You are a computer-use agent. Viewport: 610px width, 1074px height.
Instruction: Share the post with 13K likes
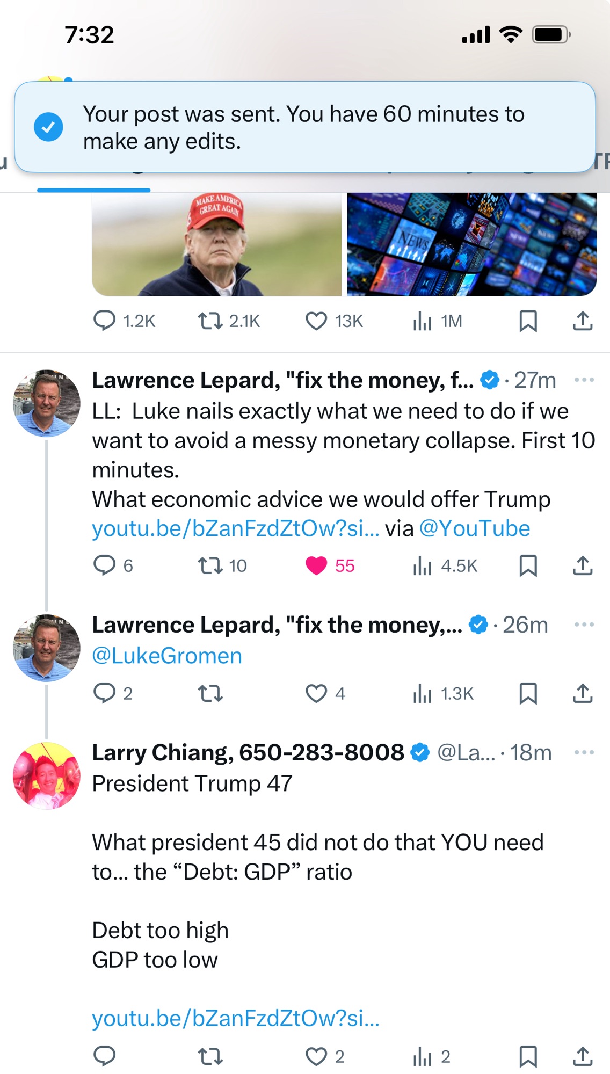pos(583,321)
